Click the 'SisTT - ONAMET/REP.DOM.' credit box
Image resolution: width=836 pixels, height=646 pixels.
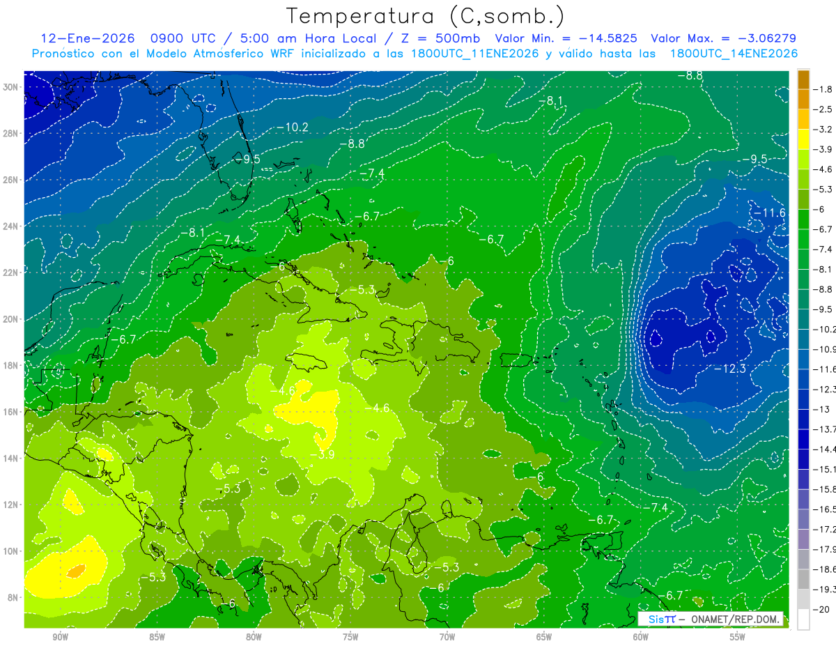tap(711, 620)
